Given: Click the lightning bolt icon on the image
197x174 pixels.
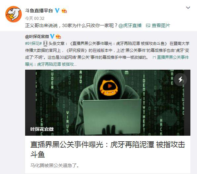Looking at the screenshot, I should 180,80.
